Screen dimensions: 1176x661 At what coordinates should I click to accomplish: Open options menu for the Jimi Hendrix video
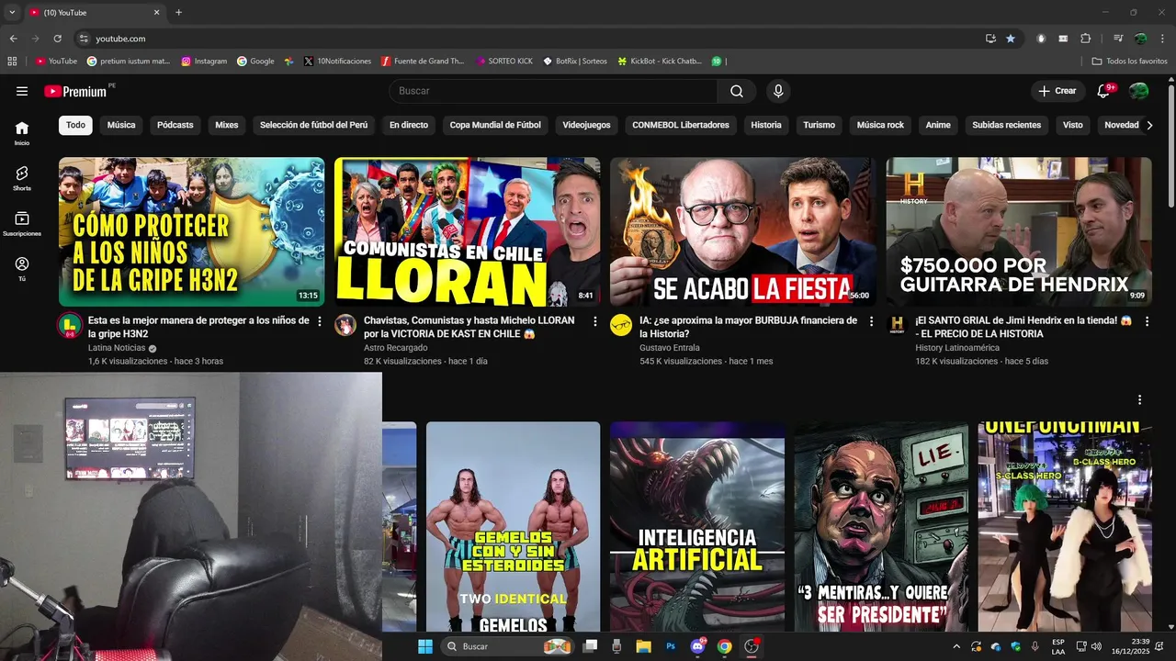click(1147, 321)
